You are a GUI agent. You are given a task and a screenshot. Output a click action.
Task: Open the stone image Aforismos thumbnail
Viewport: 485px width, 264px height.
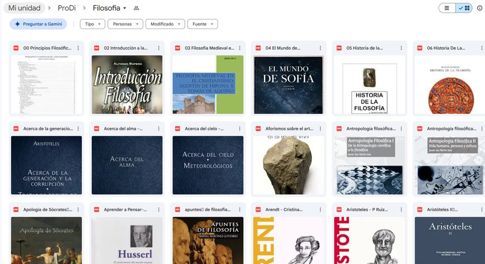[289, 165]
